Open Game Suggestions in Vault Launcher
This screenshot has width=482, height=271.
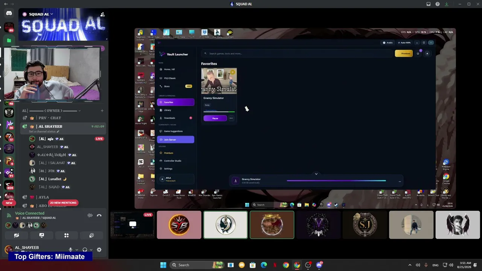(x=175, y=131)
